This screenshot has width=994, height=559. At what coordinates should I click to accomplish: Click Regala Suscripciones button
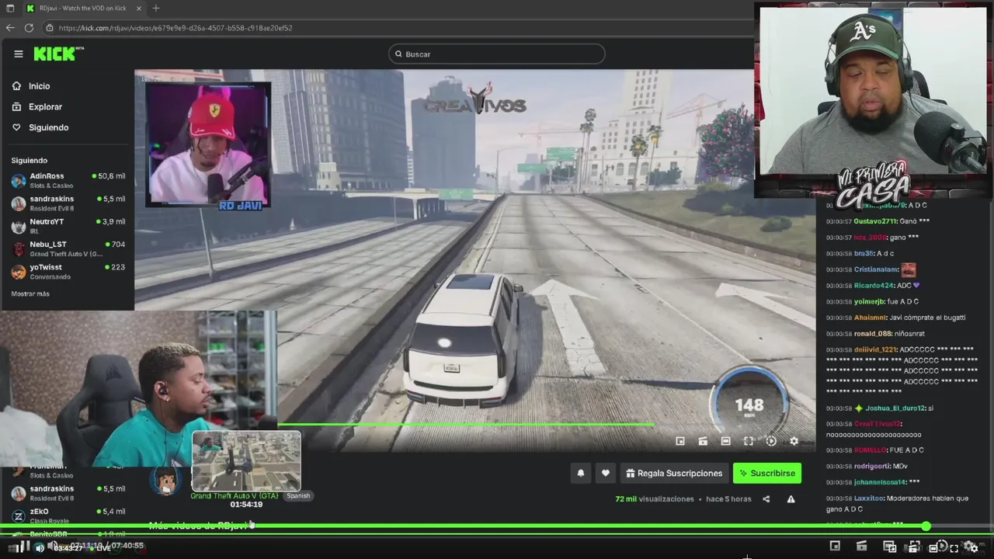(x=674, y=473)
